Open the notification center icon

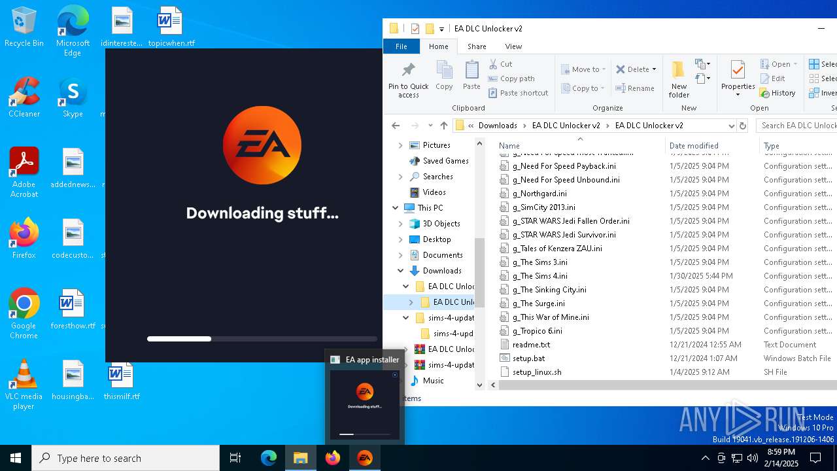[815, 458]
